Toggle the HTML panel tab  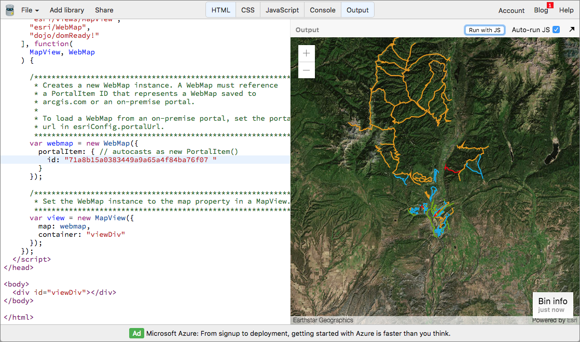tap(221, 10)
